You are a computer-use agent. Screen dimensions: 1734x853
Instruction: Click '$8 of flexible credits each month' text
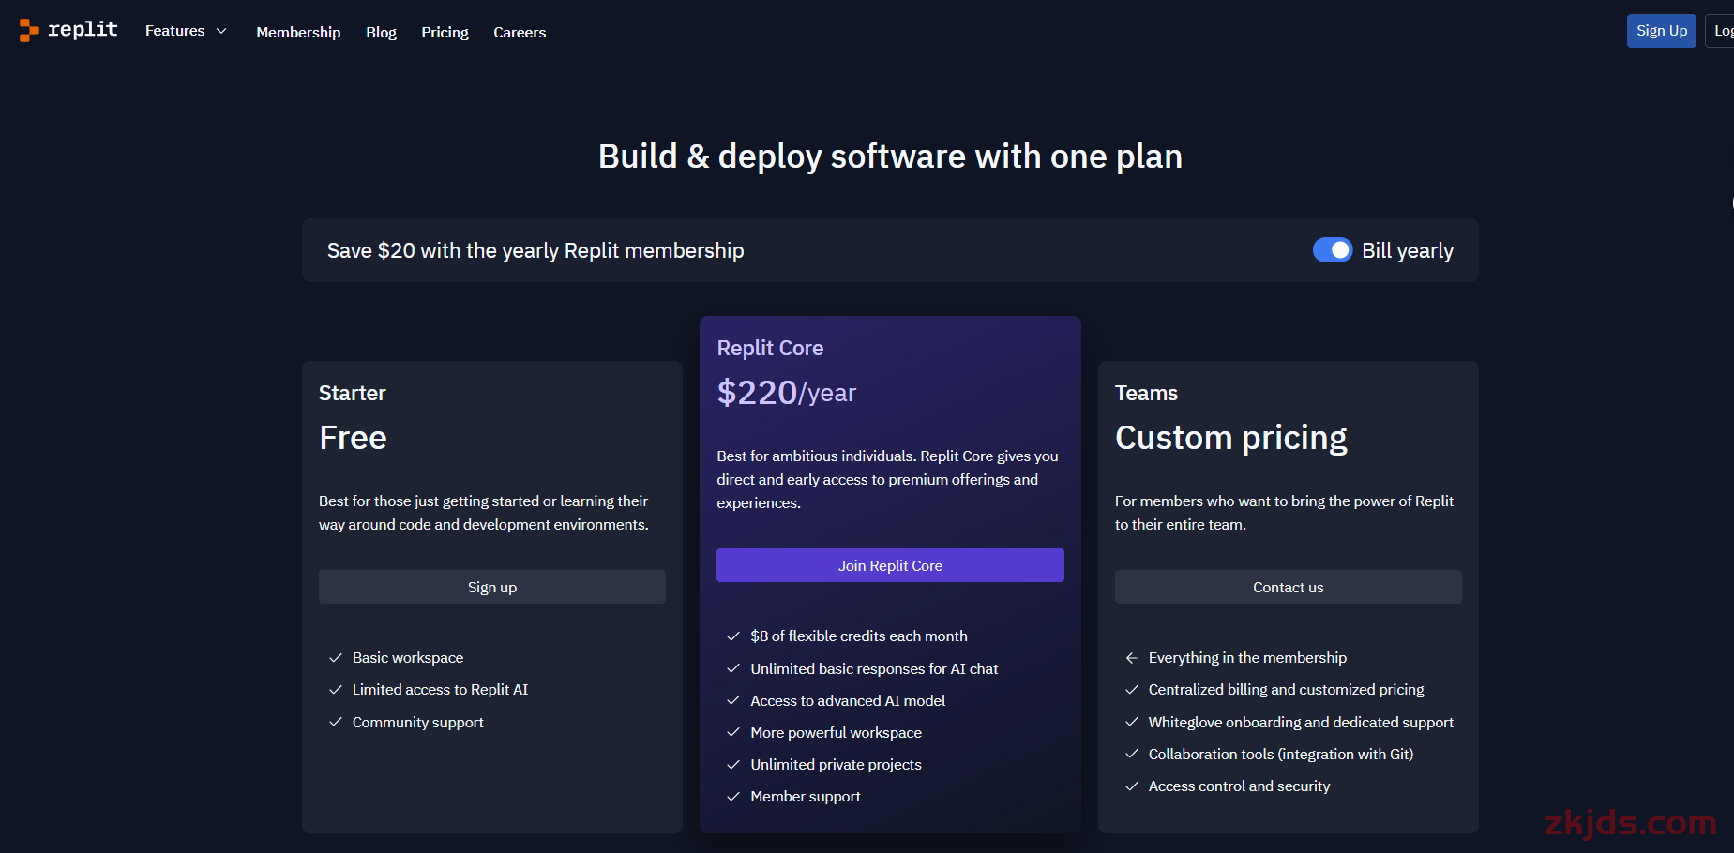(x=859, y=636)
